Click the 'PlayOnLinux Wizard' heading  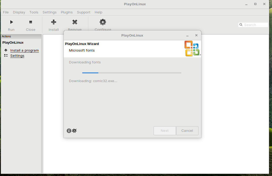pyautogui.click(x=82, y=44)
